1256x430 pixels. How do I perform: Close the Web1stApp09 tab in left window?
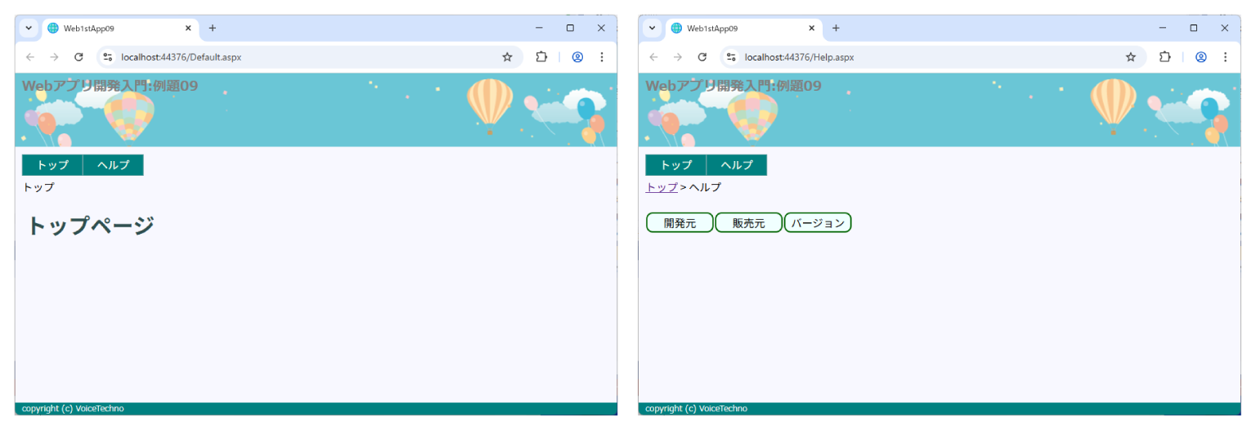(188, 28)
